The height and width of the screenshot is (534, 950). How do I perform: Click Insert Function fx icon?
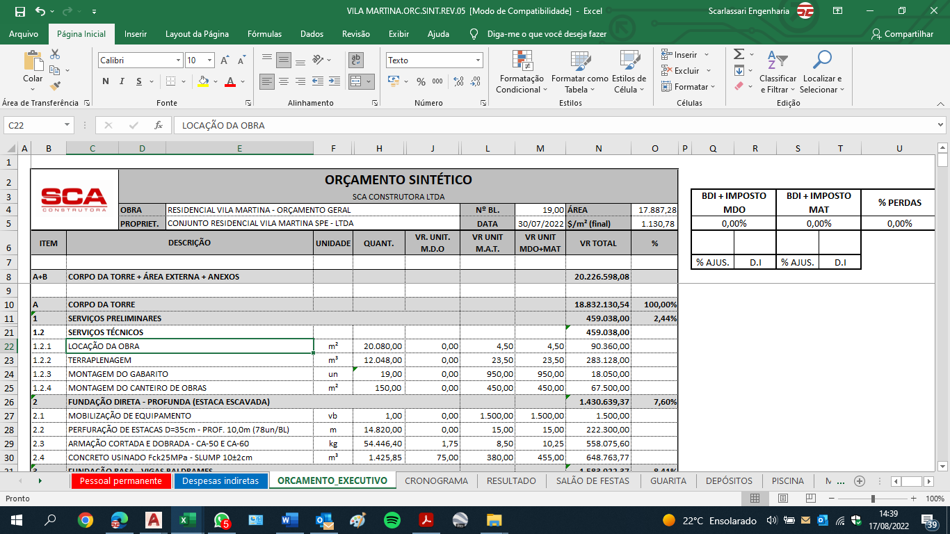coord(159,126)
